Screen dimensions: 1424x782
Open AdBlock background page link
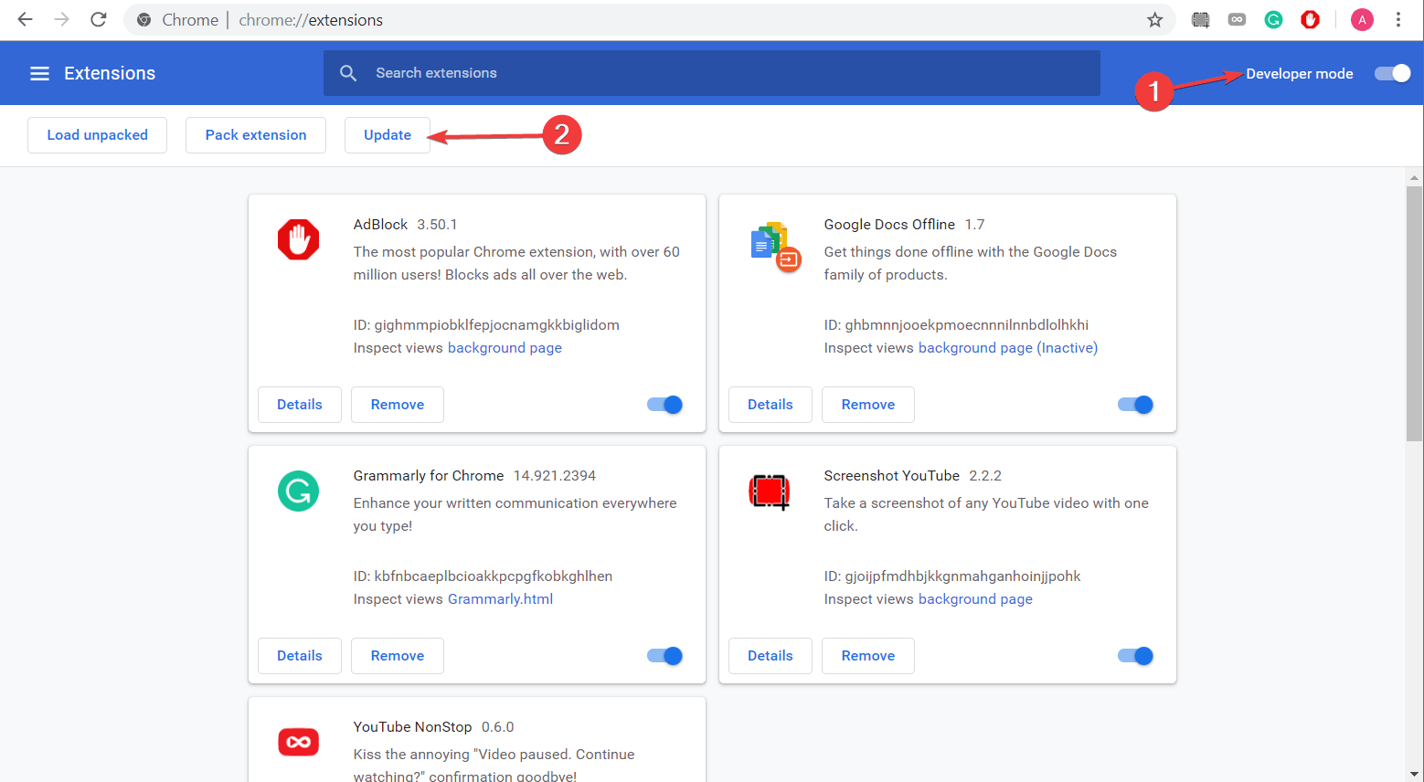tap(505, 348)
